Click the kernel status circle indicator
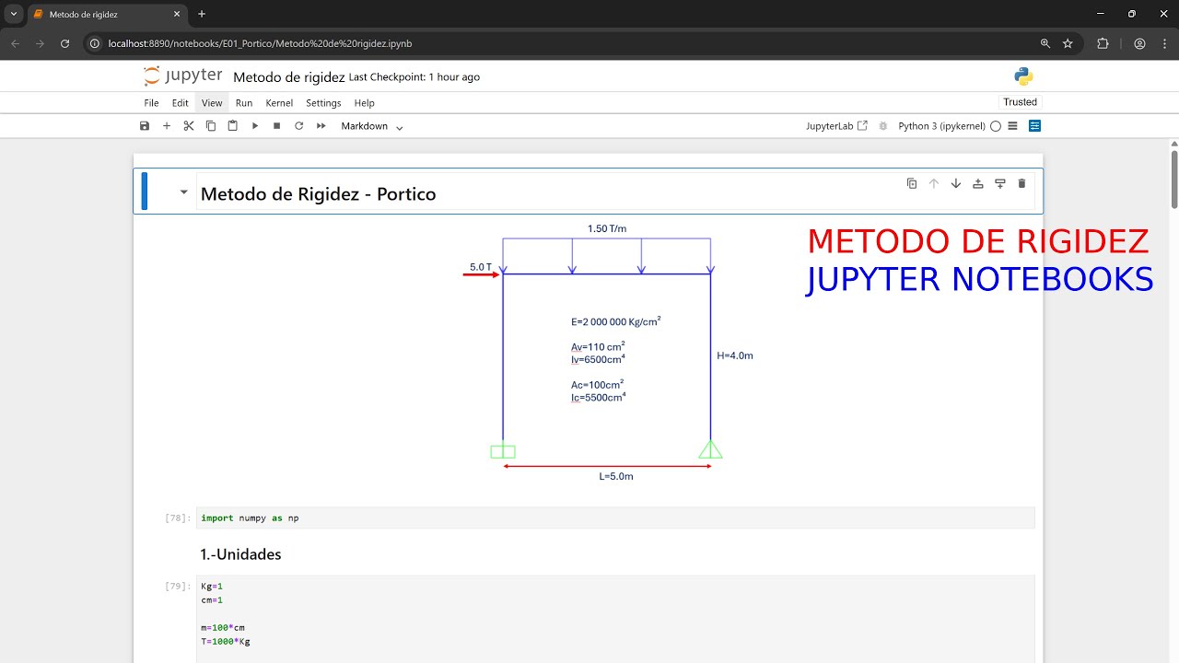 coord(996,126)
